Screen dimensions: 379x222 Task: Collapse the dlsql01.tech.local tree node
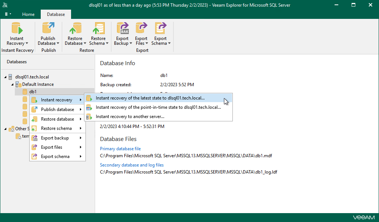click(x=5, y=77)
